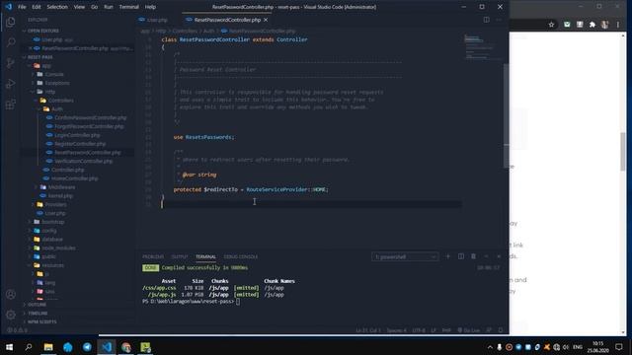Expand the NPM Scripts section
The image size is (632, 355).
41,322
